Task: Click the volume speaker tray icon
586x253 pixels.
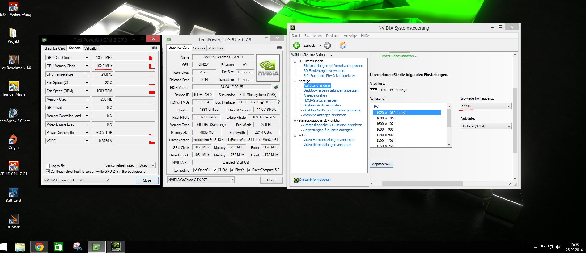Action: coord(558,247)
